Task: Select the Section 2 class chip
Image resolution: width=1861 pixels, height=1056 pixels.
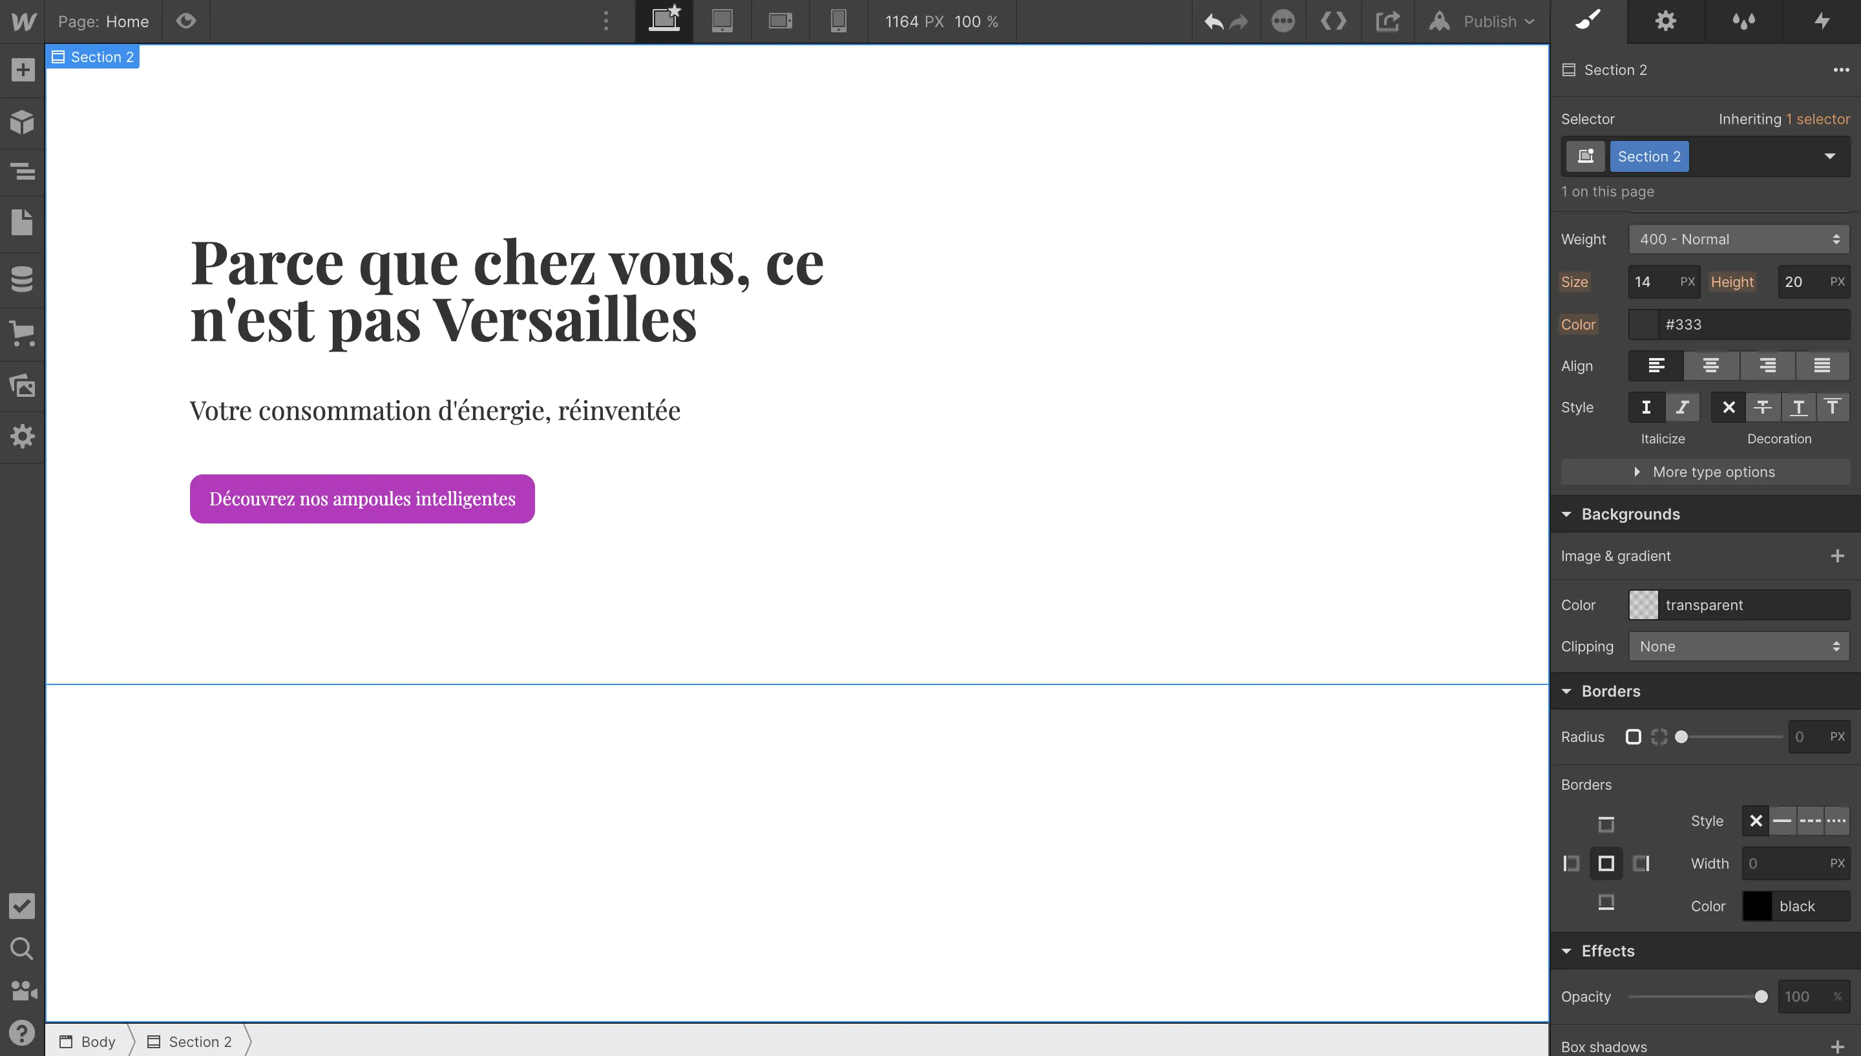Action: coord(1649,156)
